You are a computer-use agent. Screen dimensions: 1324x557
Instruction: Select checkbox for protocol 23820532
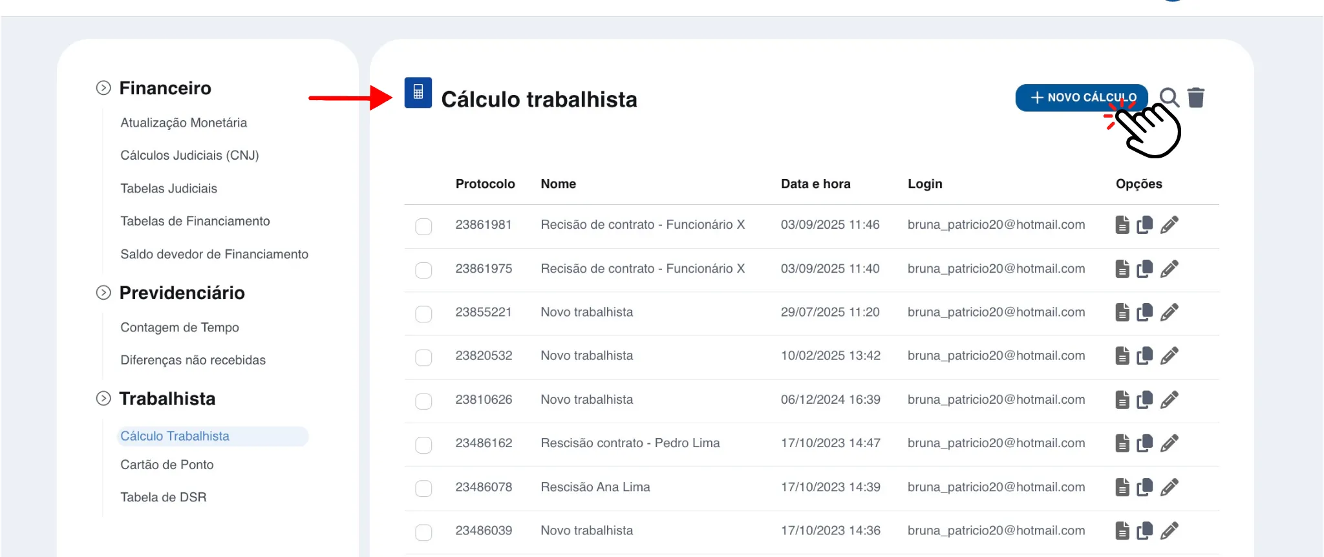pyautogui.click(x=423, y=357)
